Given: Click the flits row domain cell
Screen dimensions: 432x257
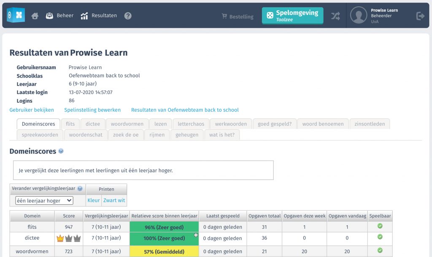Looking at the screenshot, I should click(x=32, y=227).
